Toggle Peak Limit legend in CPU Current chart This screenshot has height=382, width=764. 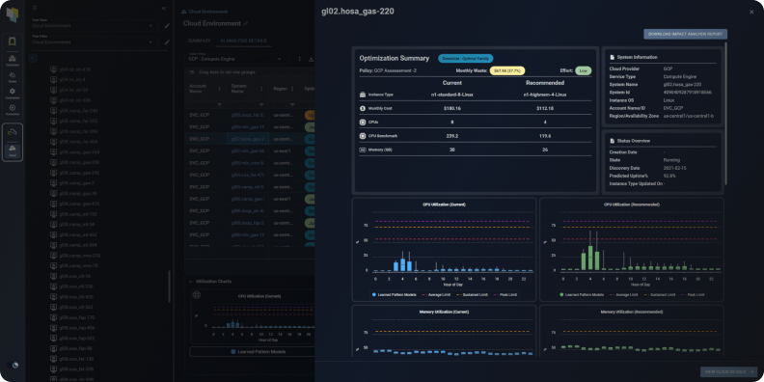pos(505,295)
